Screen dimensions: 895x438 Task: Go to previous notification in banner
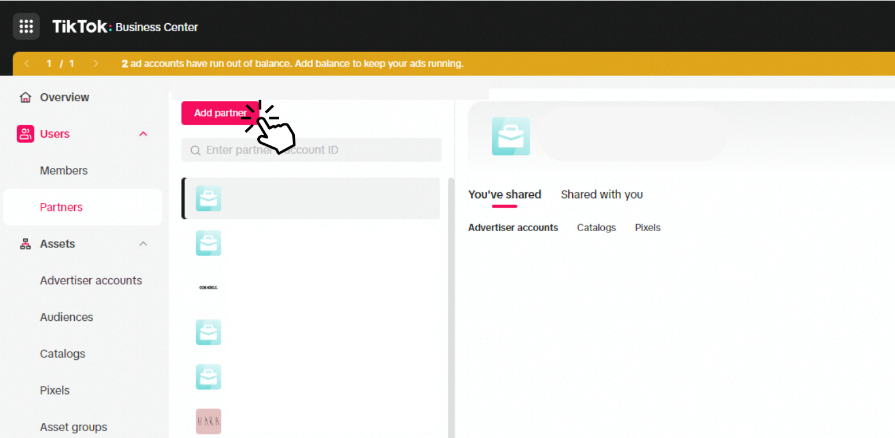point(27,63)
